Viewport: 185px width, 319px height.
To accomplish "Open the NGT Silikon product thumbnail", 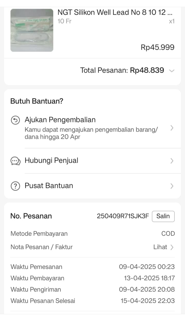I will click(x=32, y=30).
